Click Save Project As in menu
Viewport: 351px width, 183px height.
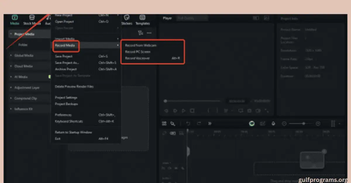pyautogui.click(x=67, y=63)
